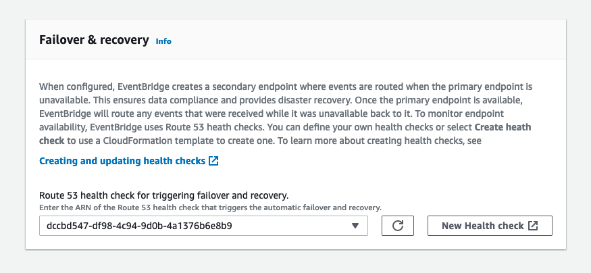Click external-link icon beside Creating and updating health checks
This screenshot has height=273, width=591.
(x=213, y=161)
